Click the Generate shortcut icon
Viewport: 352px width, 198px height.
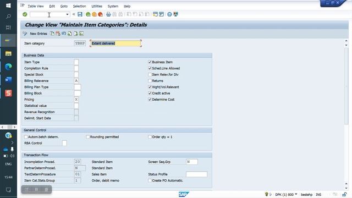(161, 14)
